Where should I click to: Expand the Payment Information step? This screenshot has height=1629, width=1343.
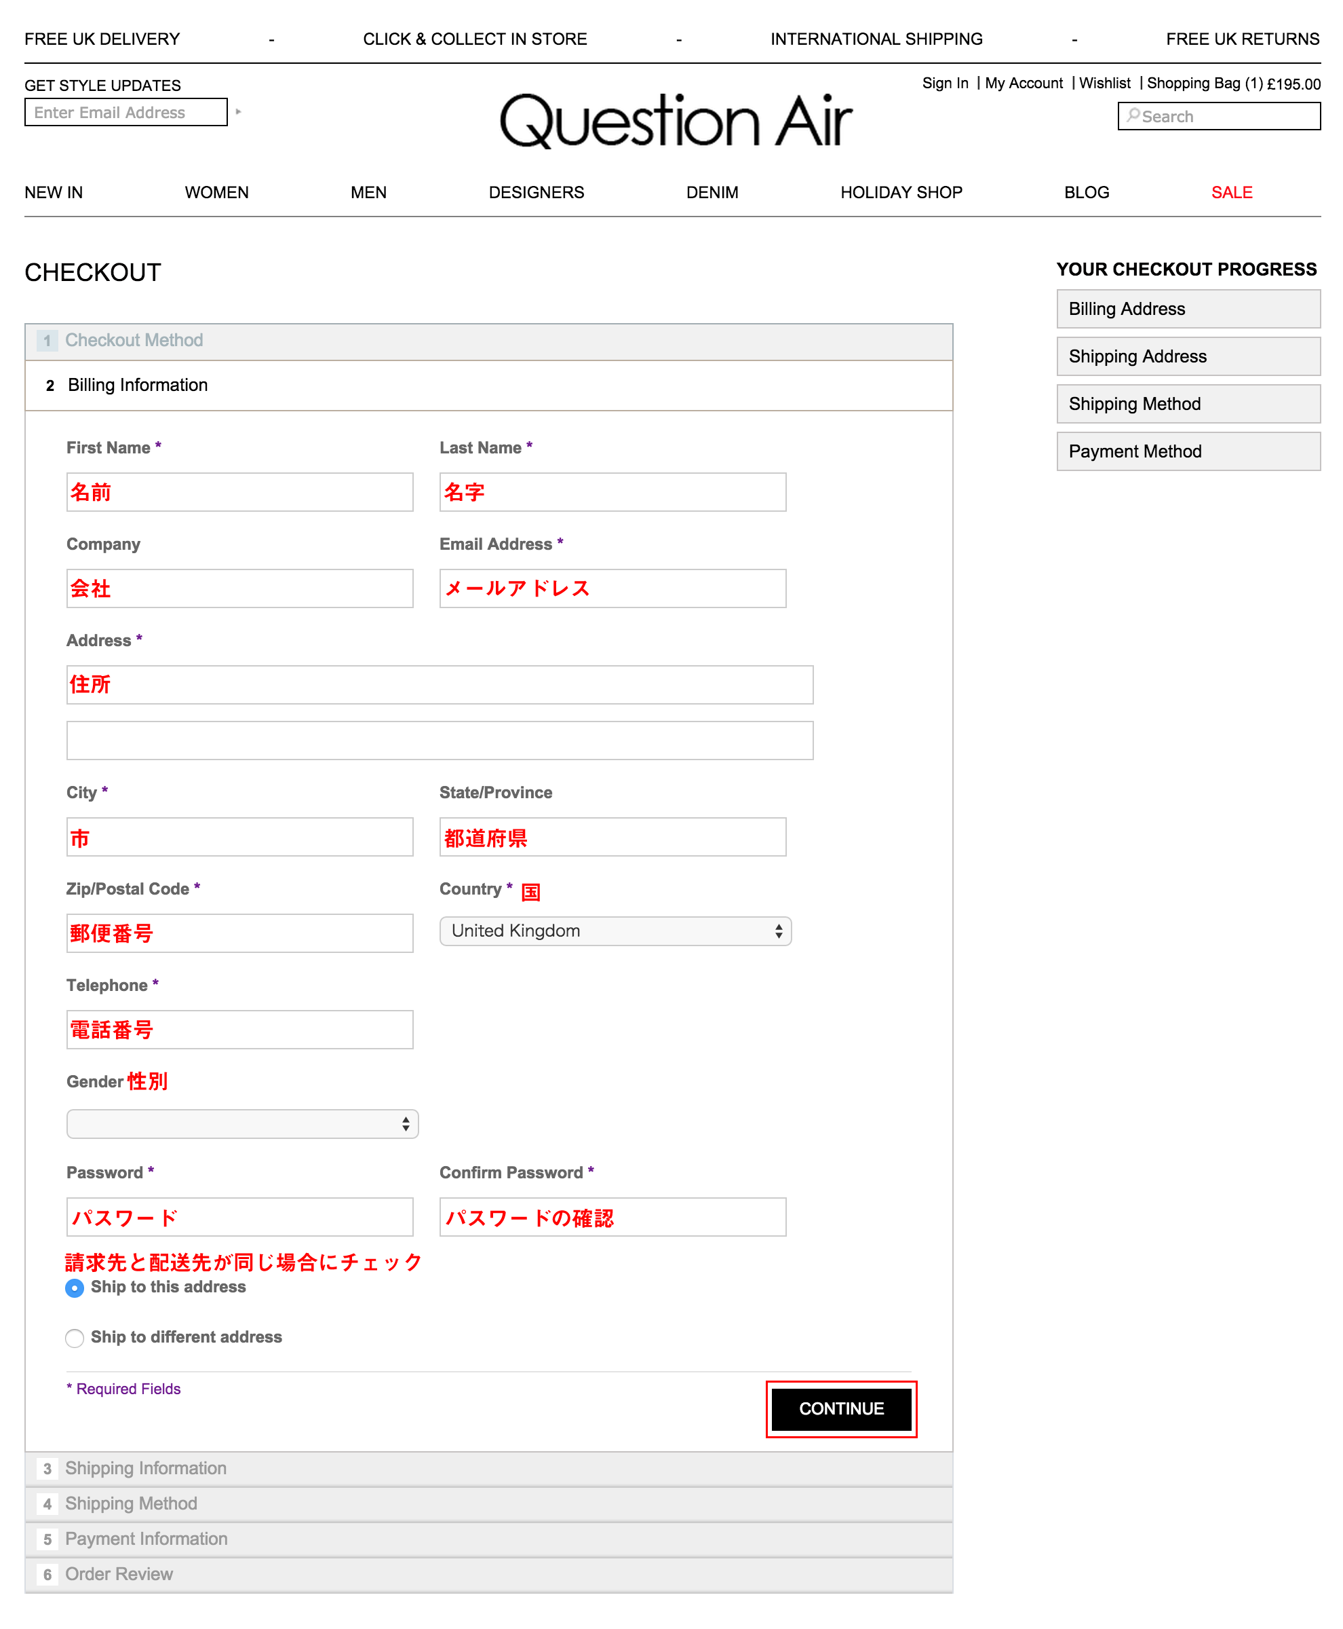488,1539
